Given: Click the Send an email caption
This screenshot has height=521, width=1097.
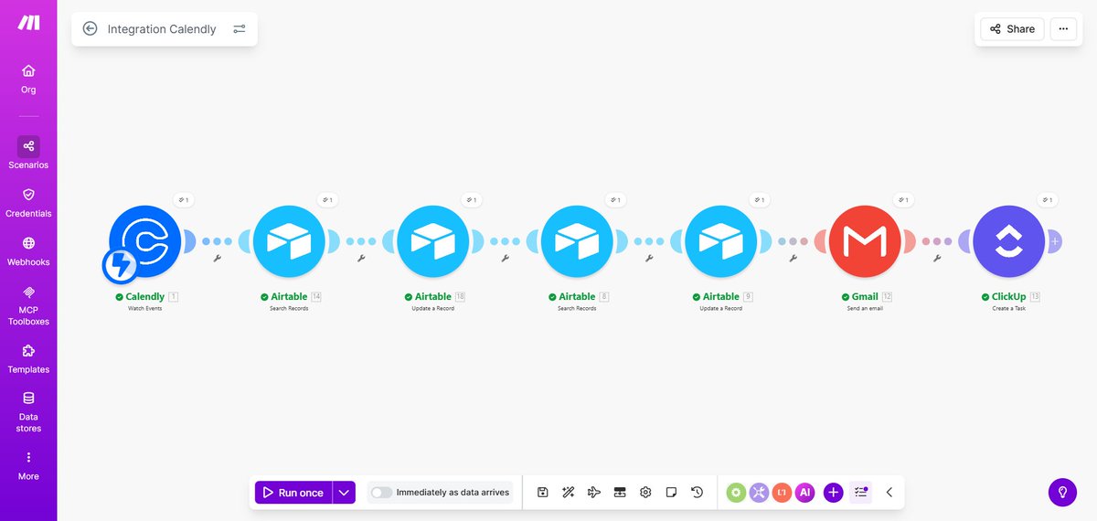Looking at the screenshot, I should coord(865,308).
